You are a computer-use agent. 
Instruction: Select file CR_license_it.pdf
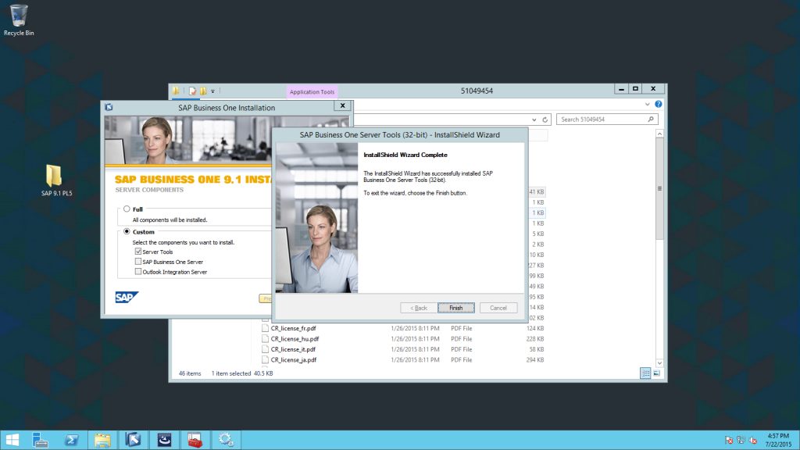tap(293, 349)
